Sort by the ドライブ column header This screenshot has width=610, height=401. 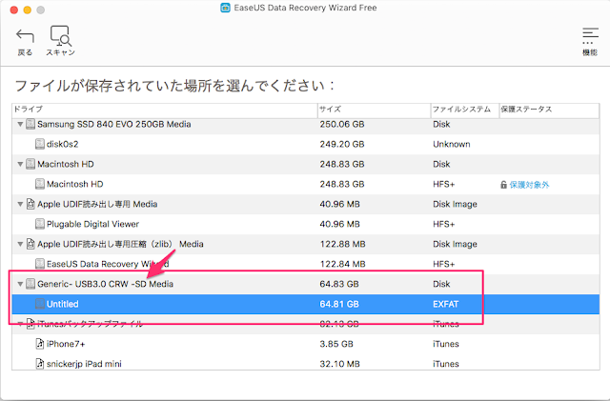click(x=165, y=110)
